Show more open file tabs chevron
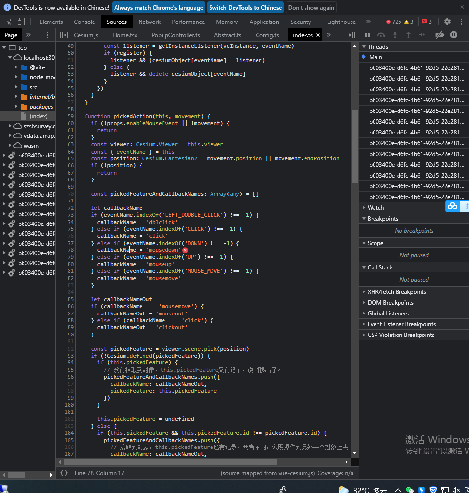This screenshot has height=493, width=469. pyautogui.click(x=328, y=35)
